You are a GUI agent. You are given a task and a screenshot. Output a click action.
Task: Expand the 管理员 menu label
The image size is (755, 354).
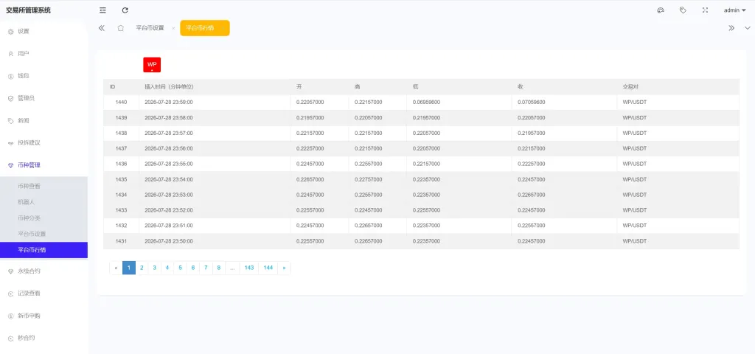tap(27, 98)
